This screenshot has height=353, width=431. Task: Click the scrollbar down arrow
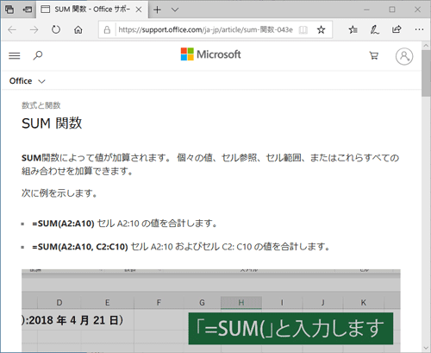tap(426, 348)
